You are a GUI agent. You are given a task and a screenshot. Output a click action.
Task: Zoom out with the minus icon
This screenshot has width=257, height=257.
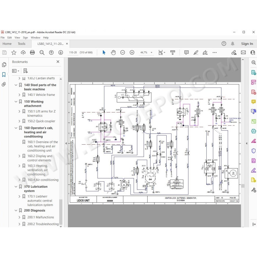click(123, 53)
